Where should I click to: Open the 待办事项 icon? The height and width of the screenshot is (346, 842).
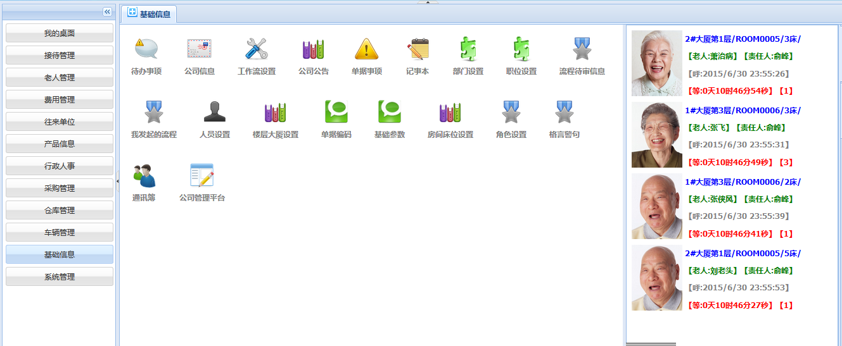[x=146, y=49]
